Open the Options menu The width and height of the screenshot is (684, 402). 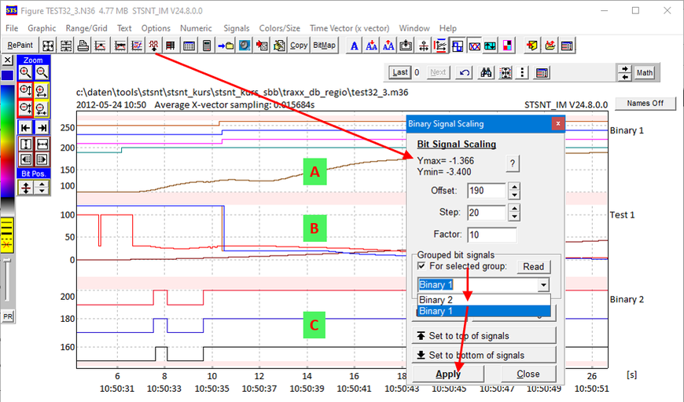156,28
